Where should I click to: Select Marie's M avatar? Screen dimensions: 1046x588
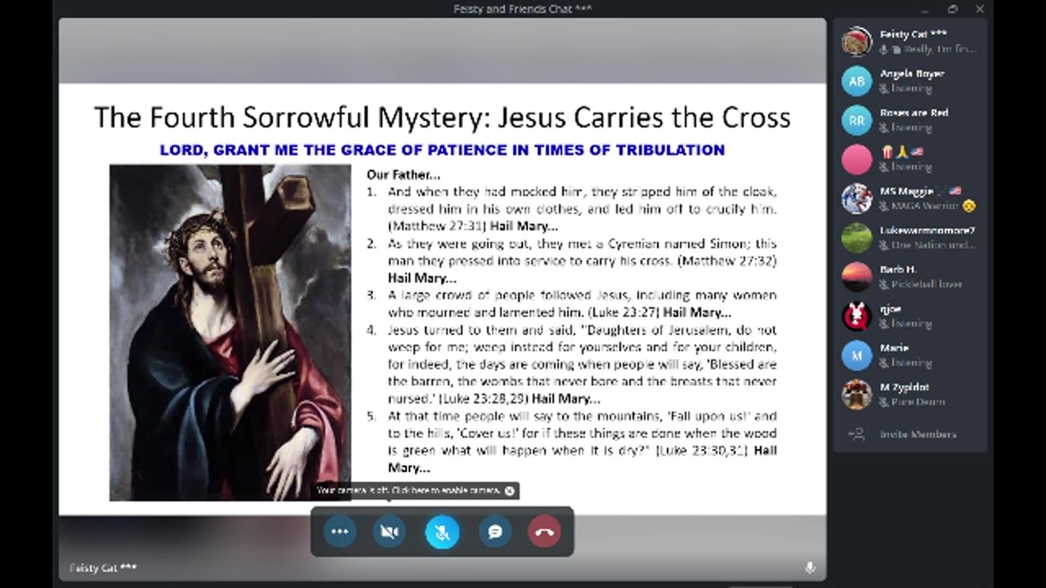click(x=857, y=355)
